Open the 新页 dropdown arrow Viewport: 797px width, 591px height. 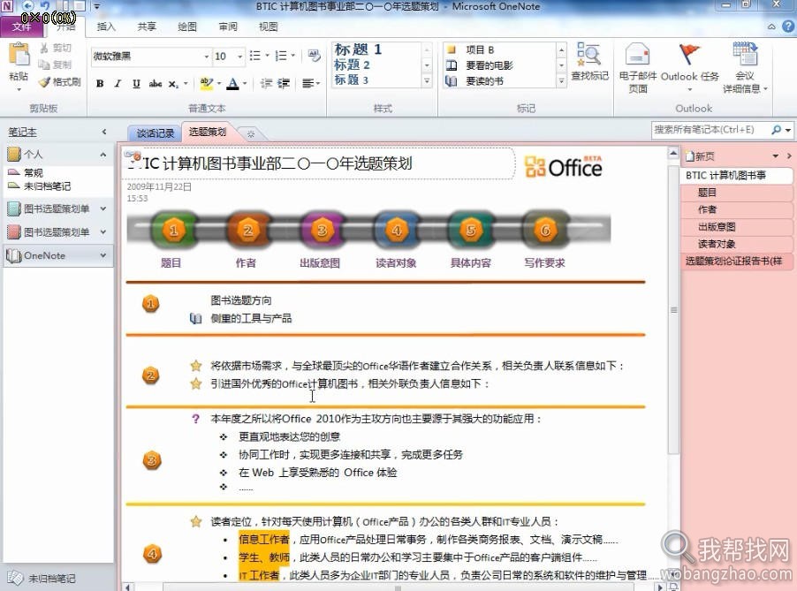click(x=776, y=156)
